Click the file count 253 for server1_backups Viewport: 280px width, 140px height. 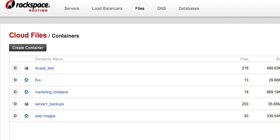[x=245, y=104]
